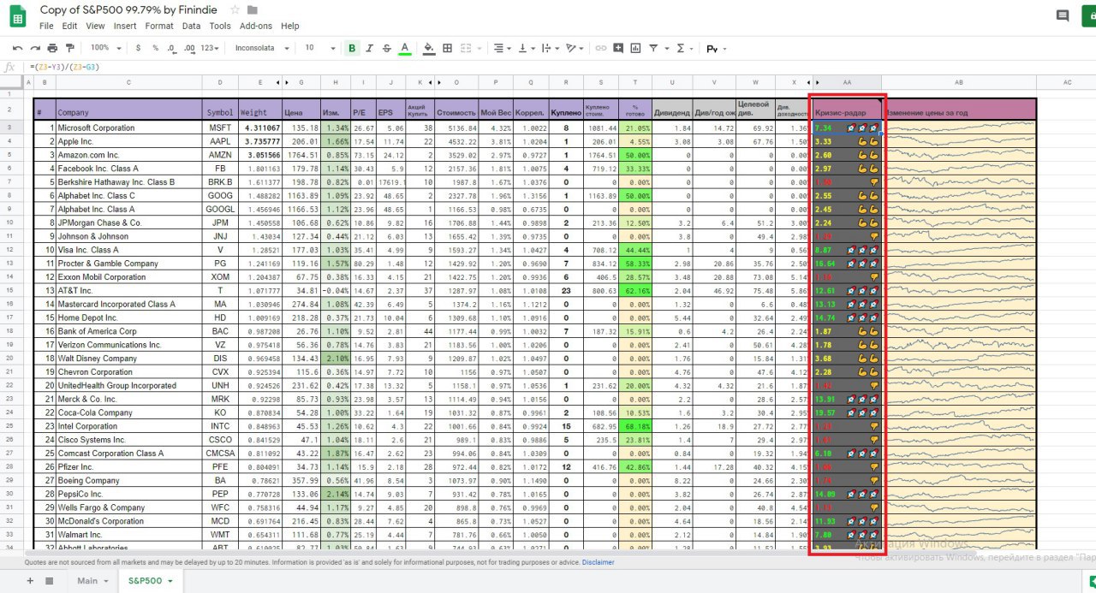This screenshot has width=1096, height=593.
Task: Open the Inconsolata font dropdown
Action: click(263, 48)
